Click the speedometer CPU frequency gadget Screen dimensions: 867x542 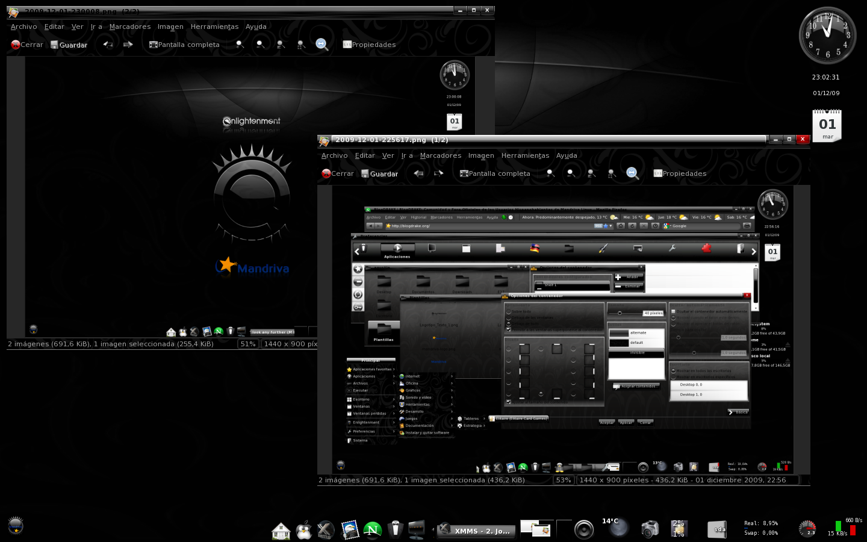coord(807,529)
